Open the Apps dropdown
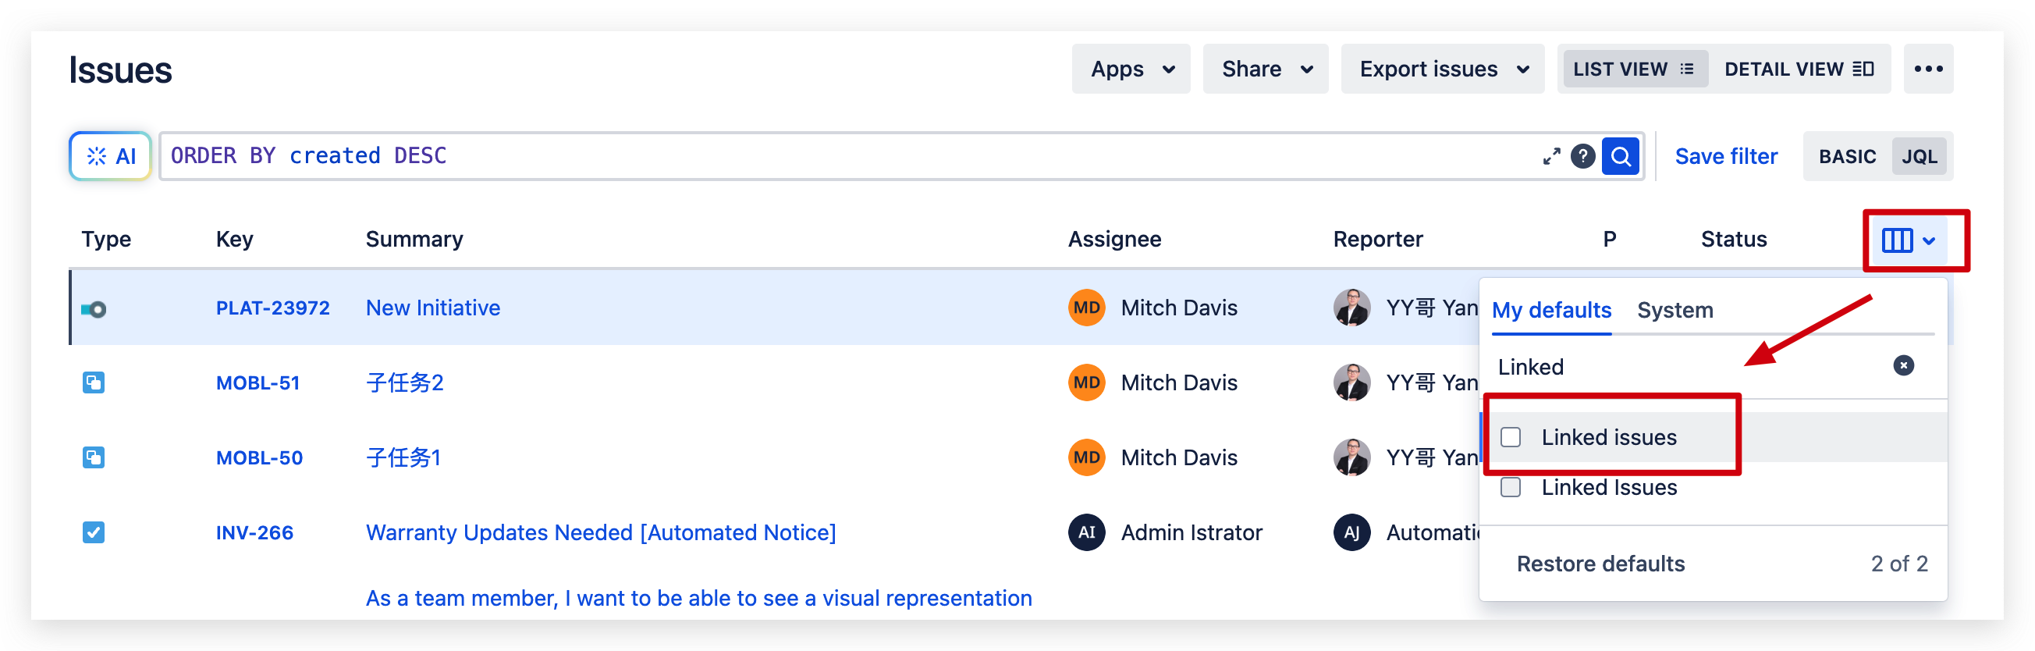Image resolution: width=2035 pixels, height=651 pixels. coord(1131,69)
